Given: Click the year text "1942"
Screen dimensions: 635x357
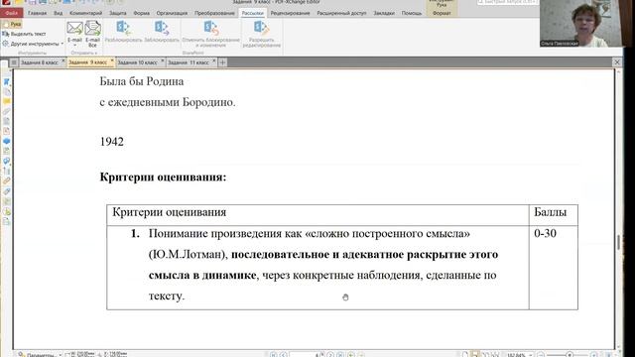Looking at the screenshot, I should [x=112, y=142].
